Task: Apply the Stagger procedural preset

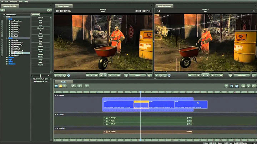Action: pyautogui.click(x=40, y=49)
